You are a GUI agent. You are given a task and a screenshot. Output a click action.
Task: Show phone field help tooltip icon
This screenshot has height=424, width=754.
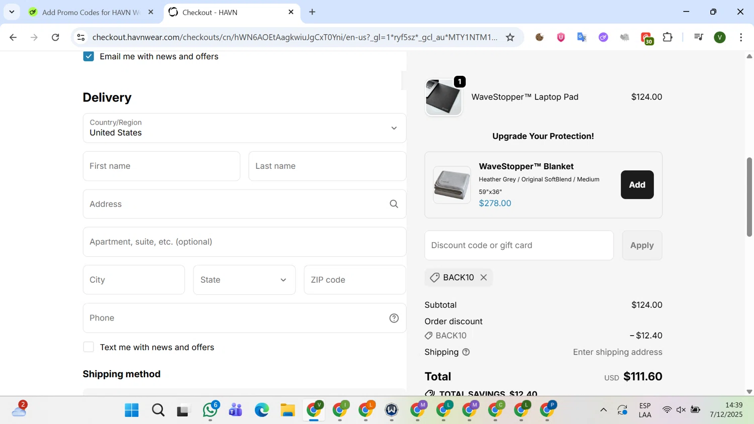[394, 318]
